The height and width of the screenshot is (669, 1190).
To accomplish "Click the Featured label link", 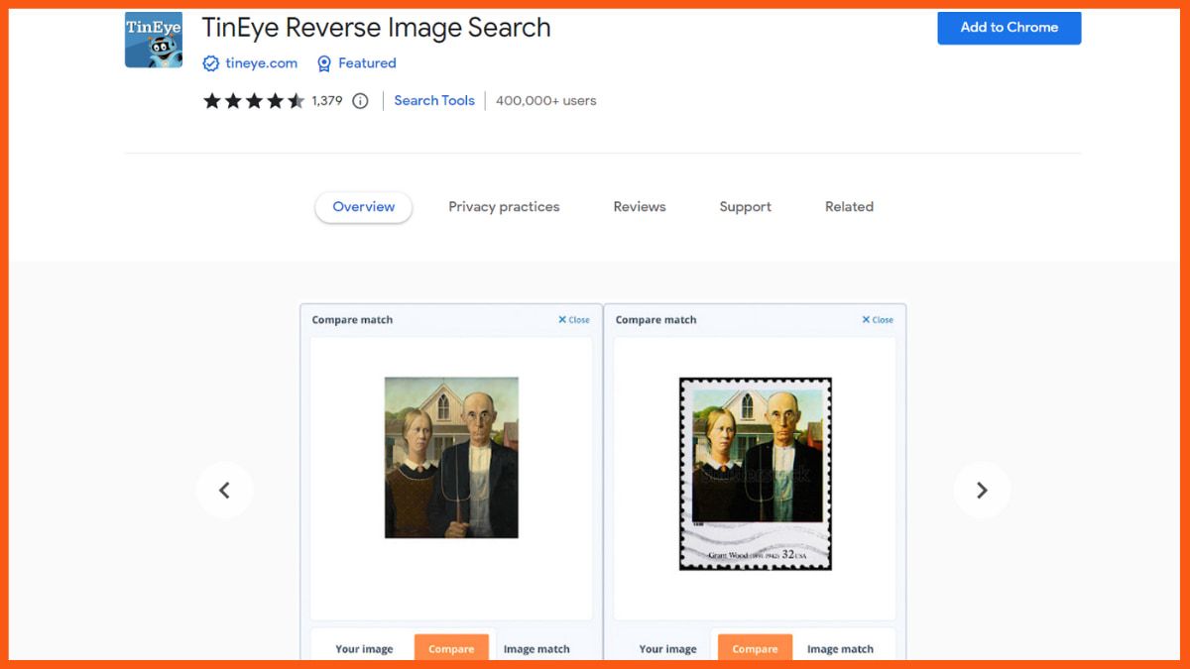I will (367, 63).
